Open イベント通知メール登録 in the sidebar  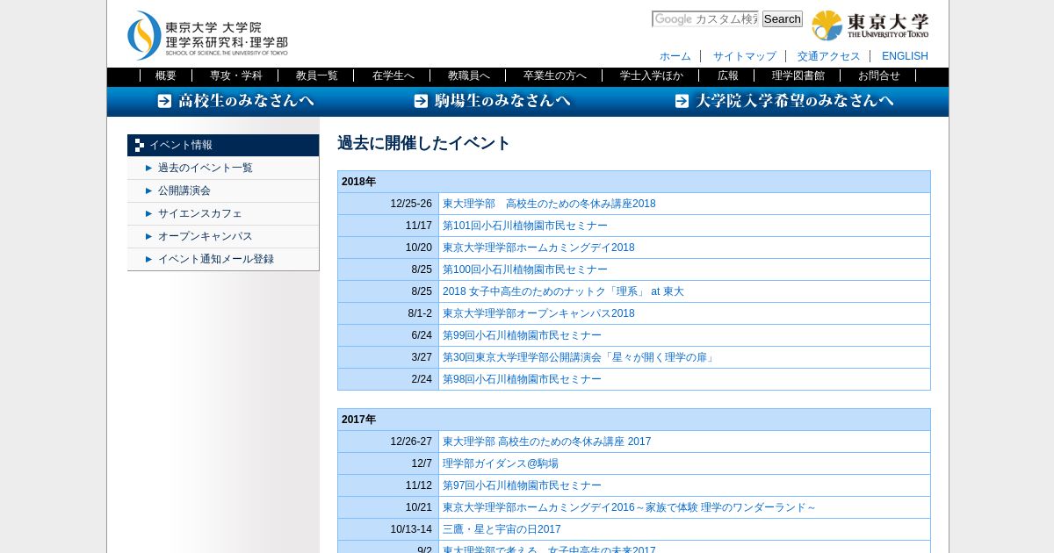point(216,259)
